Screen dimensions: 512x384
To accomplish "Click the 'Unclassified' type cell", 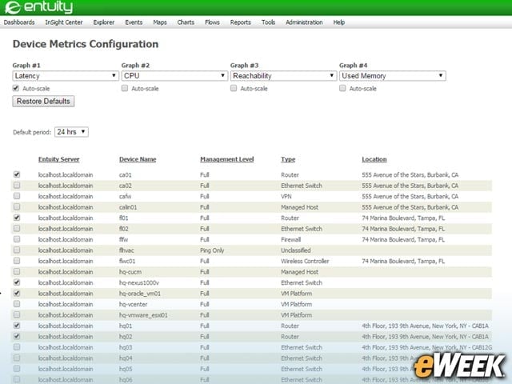I will coord(296,250).
